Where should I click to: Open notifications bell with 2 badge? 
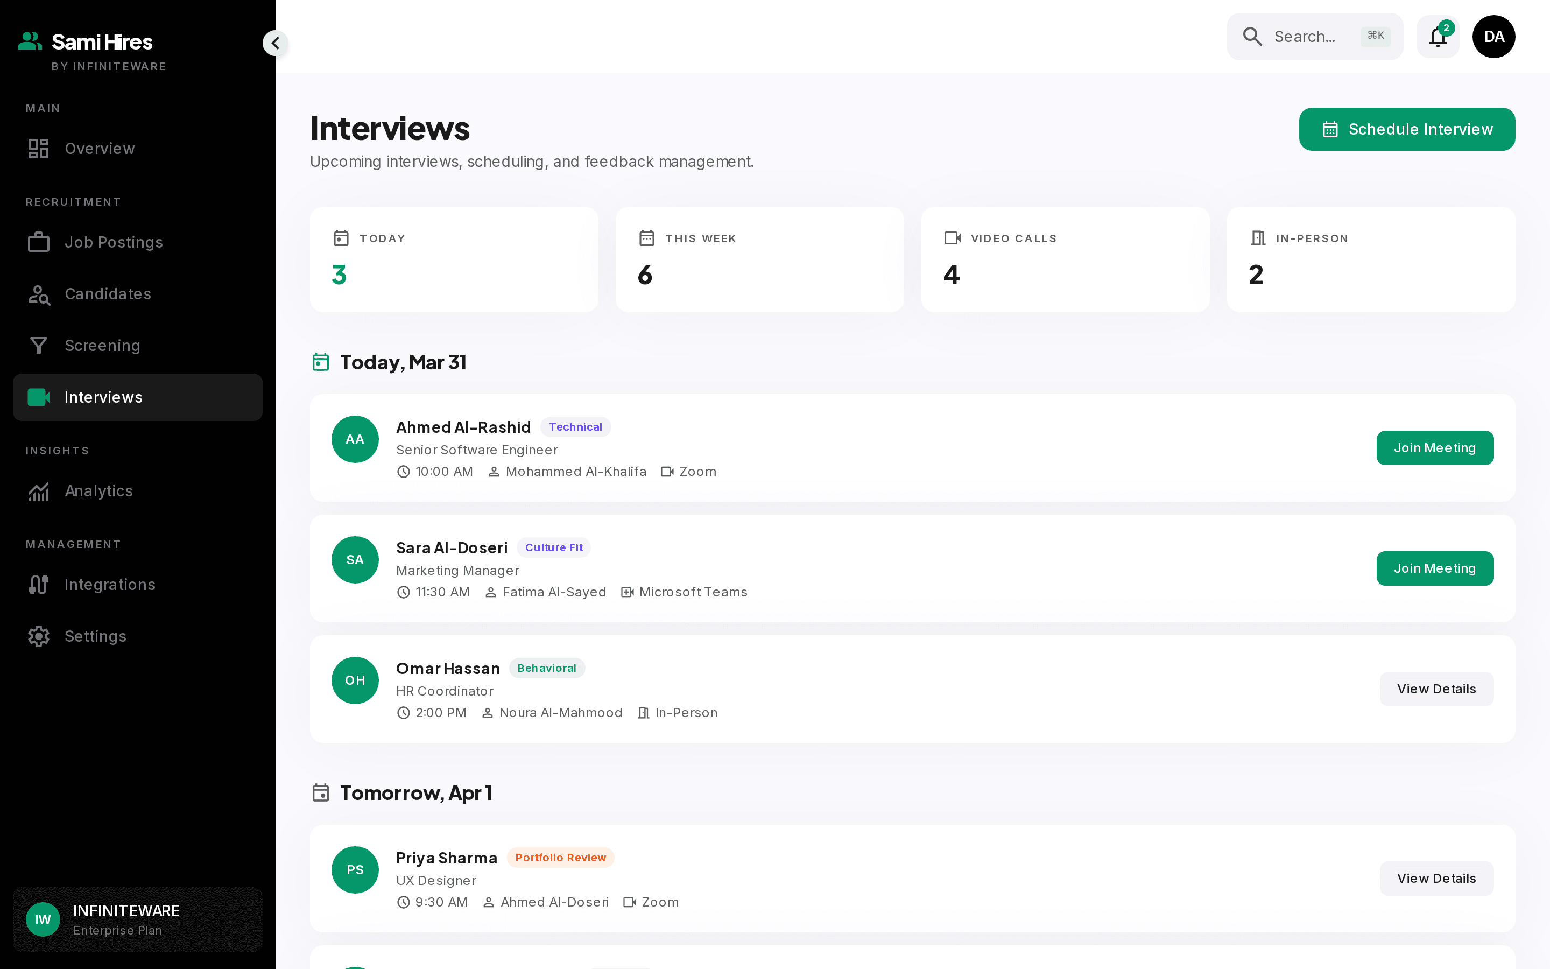[1438, 37]
